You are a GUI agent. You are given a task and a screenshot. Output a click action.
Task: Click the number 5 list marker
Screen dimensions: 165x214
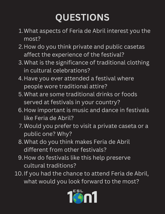coord(21,94)
